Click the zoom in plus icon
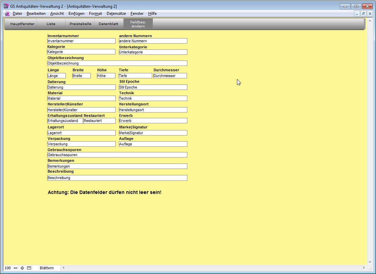 [x=22, y=268]
